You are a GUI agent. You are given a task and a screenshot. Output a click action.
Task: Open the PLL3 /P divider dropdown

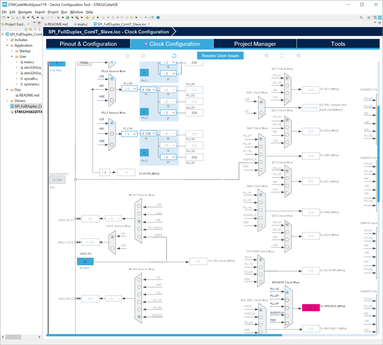coord(168,157)
